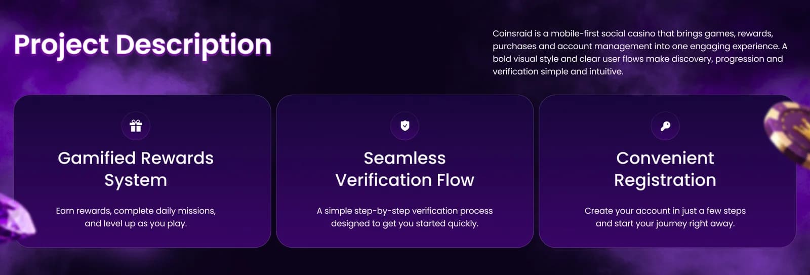Click 'designed to get you started quickly' line
The width and height of the screenshot is (810, 275).
404,223
